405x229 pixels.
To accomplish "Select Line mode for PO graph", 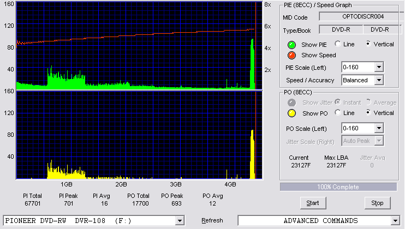I will [x=337, y=112].
